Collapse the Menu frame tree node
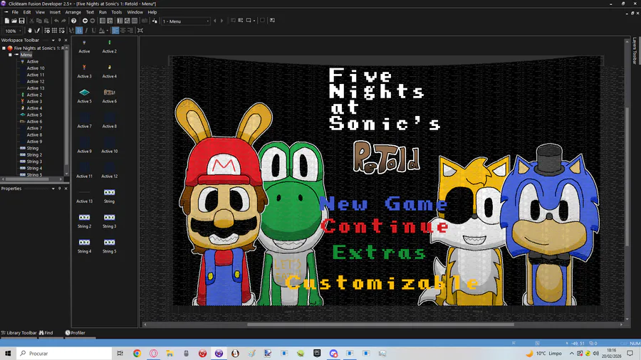Viewport: 641px width, 360px height. click(x=10, y=55)
